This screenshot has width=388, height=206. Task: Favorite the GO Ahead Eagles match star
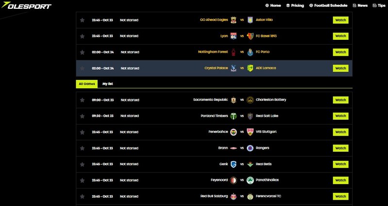tap(82, 20)
